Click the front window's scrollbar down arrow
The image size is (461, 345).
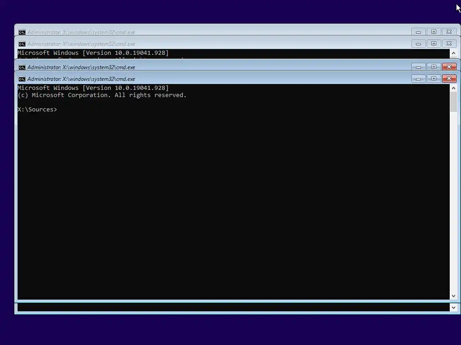coord(453,296)
